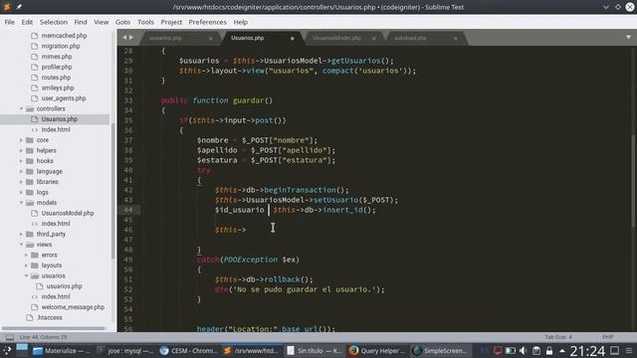Viewport: 637px width, 358px height.
Task: Open the View menu
Action: point(102,22)
